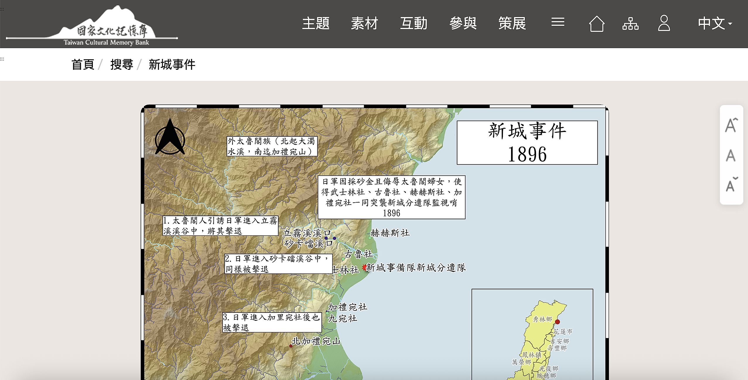Viewport: 748px width, 380px height.
Task: Click the Hualien inset map in corner
Action: (532, 334)
